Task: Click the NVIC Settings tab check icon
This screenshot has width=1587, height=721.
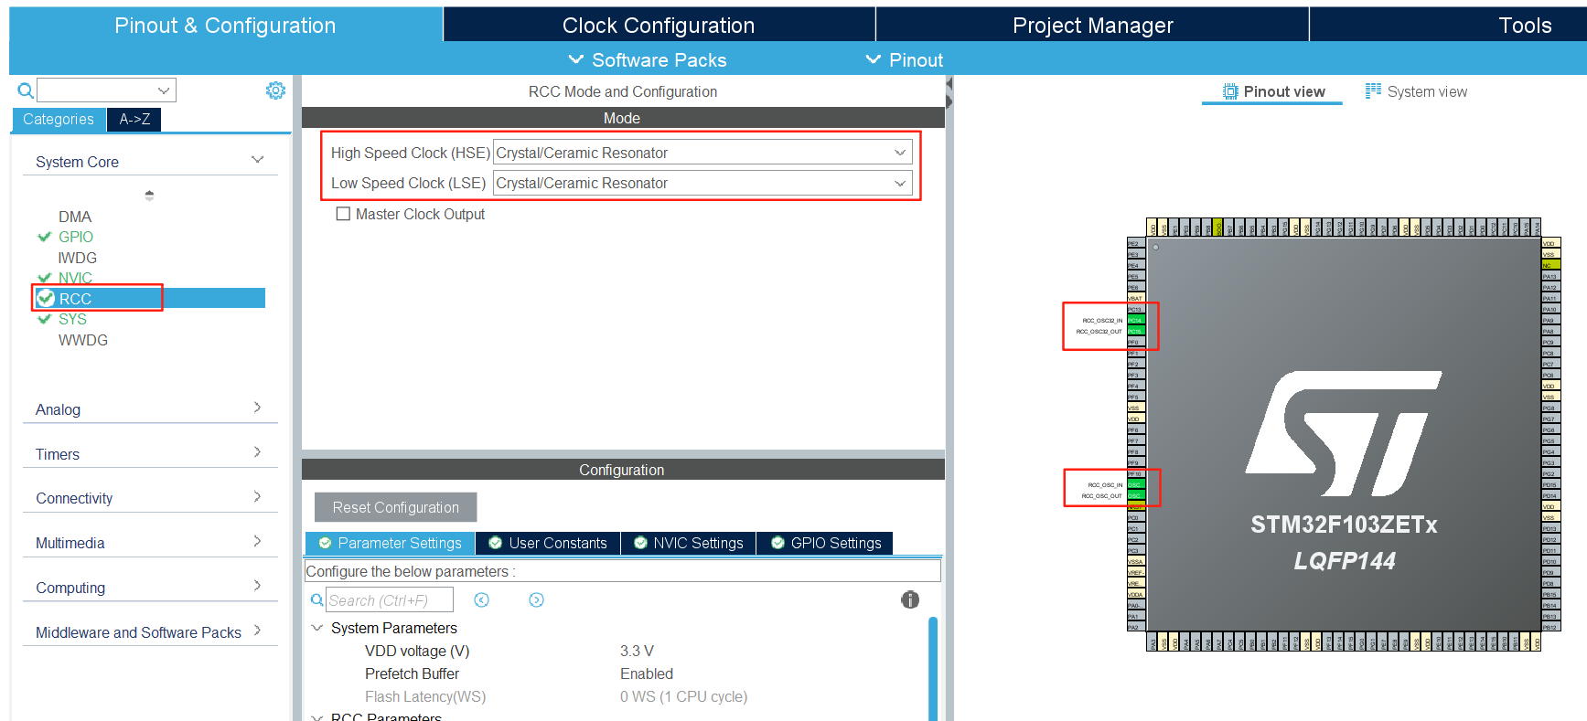Action: [640, 543]
